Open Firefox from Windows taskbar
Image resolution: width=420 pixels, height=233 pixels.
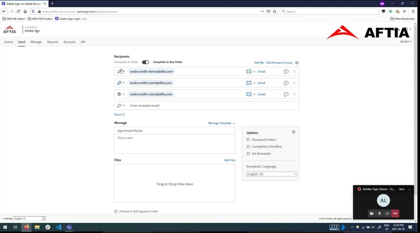coord(26,227)
